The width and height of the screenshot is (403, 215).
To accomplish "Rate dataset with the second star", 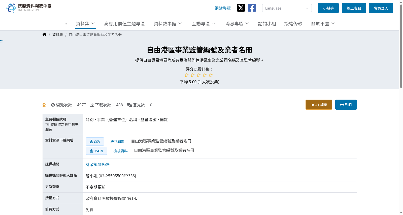I will (193, 75).
